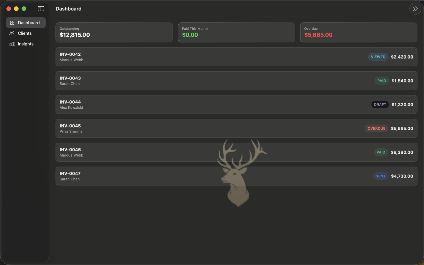Click the Dashboard grid icon in sidebar

12,23
